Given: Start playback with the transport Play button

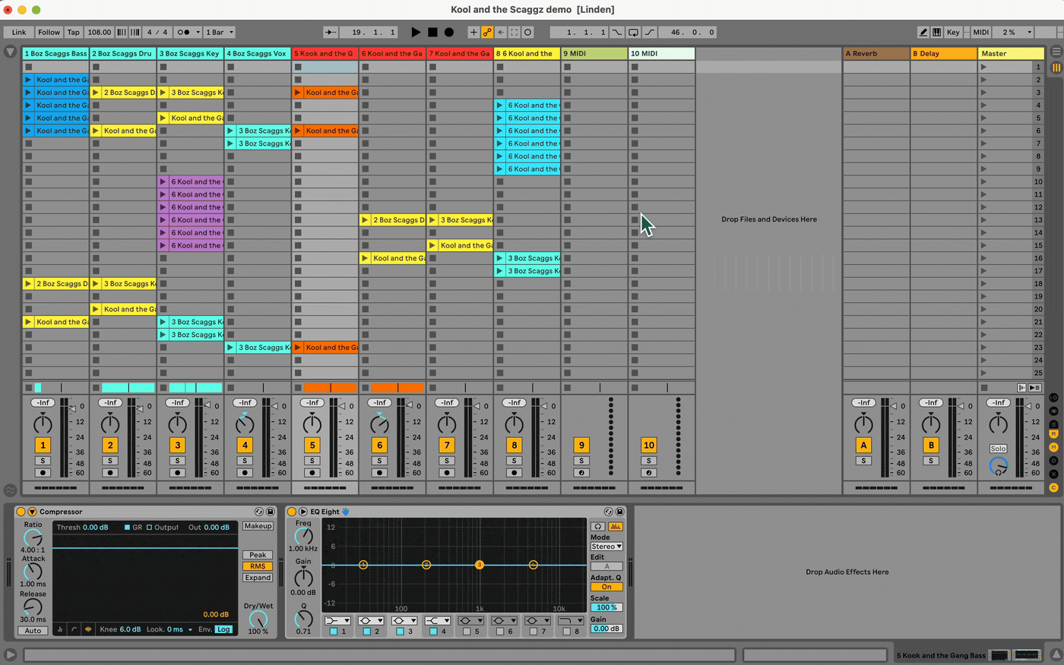Looking at the screenshot, I should point(416,33).
